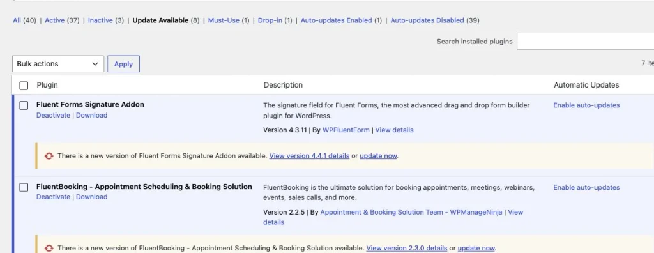
Task: Show Auto-updates Enabled plugins
Action: 336,20
